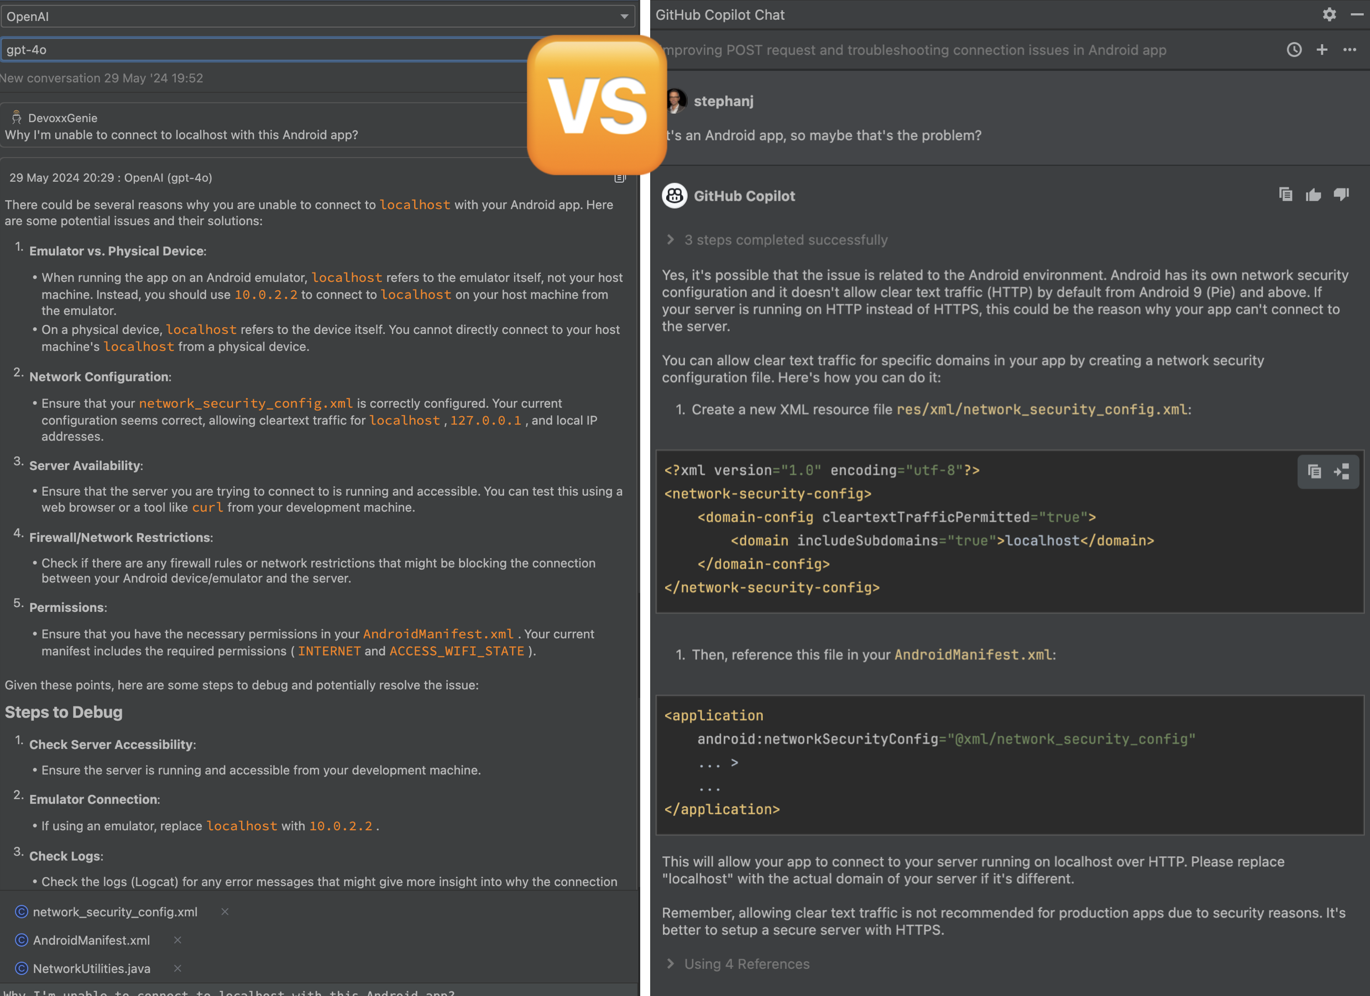This screenshot has width=1370, height=996.
Task: Give thumbs down to Copilot answer
Action: pyautogui.click(x=1341, y=195)
